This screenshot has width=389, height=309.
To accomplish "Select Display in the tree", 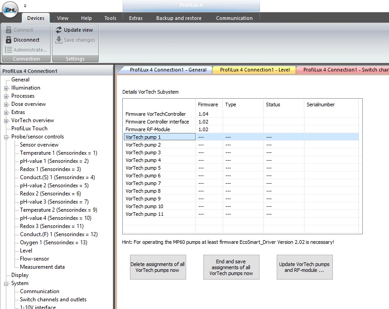I will point(20,275).
